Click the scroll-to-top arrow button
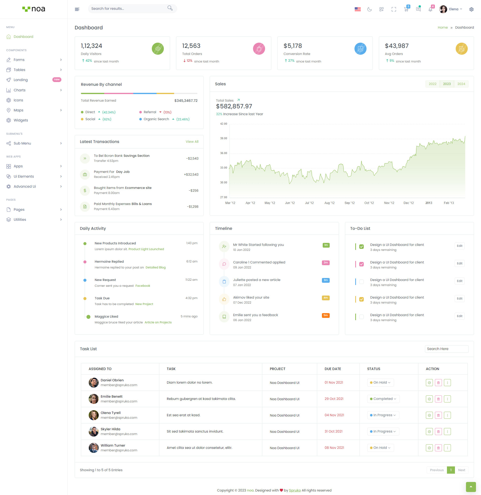Viewport: 481px width, 495px height. click(471, 487)
